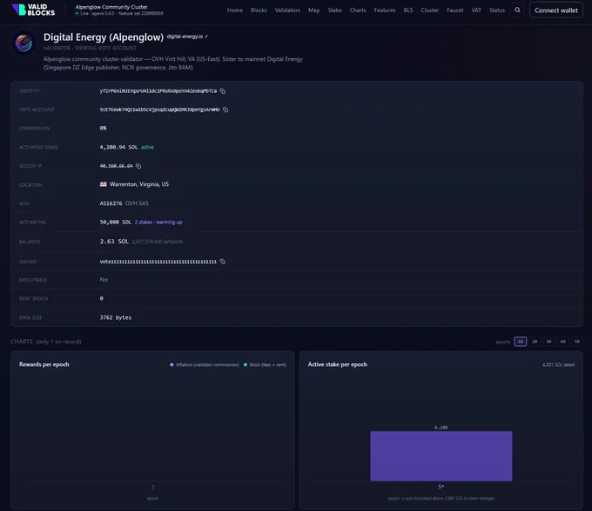Viewport: 592px width, 511px height.
Task: Open the Home menu item
Action: click(235, 10)
